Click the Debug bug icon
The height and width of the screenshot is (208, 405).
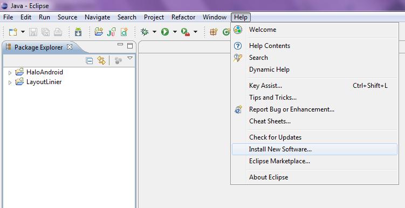(x=145, y=32)
